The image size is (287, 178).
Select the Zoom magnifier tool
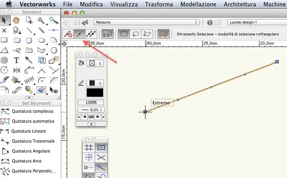(41, 20)
